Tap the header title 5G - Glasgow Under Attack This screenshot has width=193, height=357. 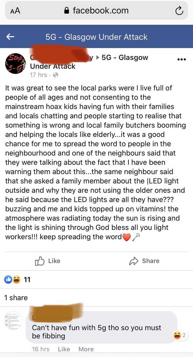pos(96,37)
